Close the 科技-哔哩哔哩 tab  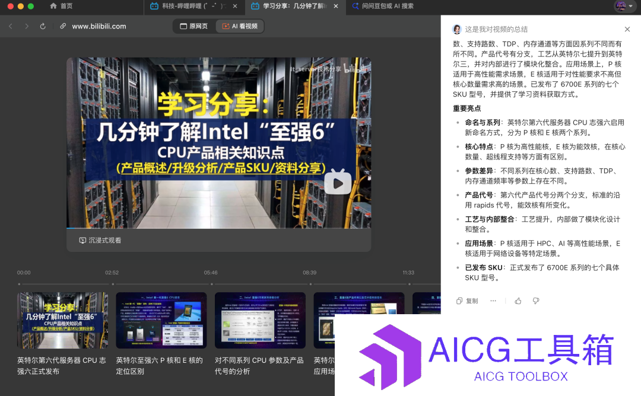[x=235, y=6]
